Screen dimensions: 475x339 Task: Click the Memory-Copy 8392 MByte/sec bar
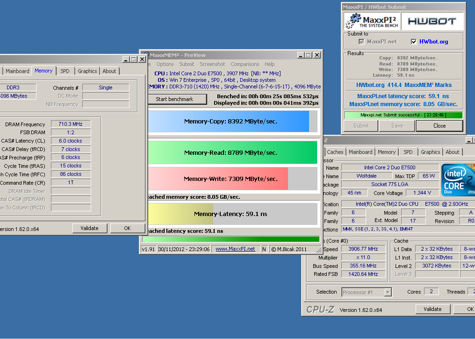click(233, 121)
